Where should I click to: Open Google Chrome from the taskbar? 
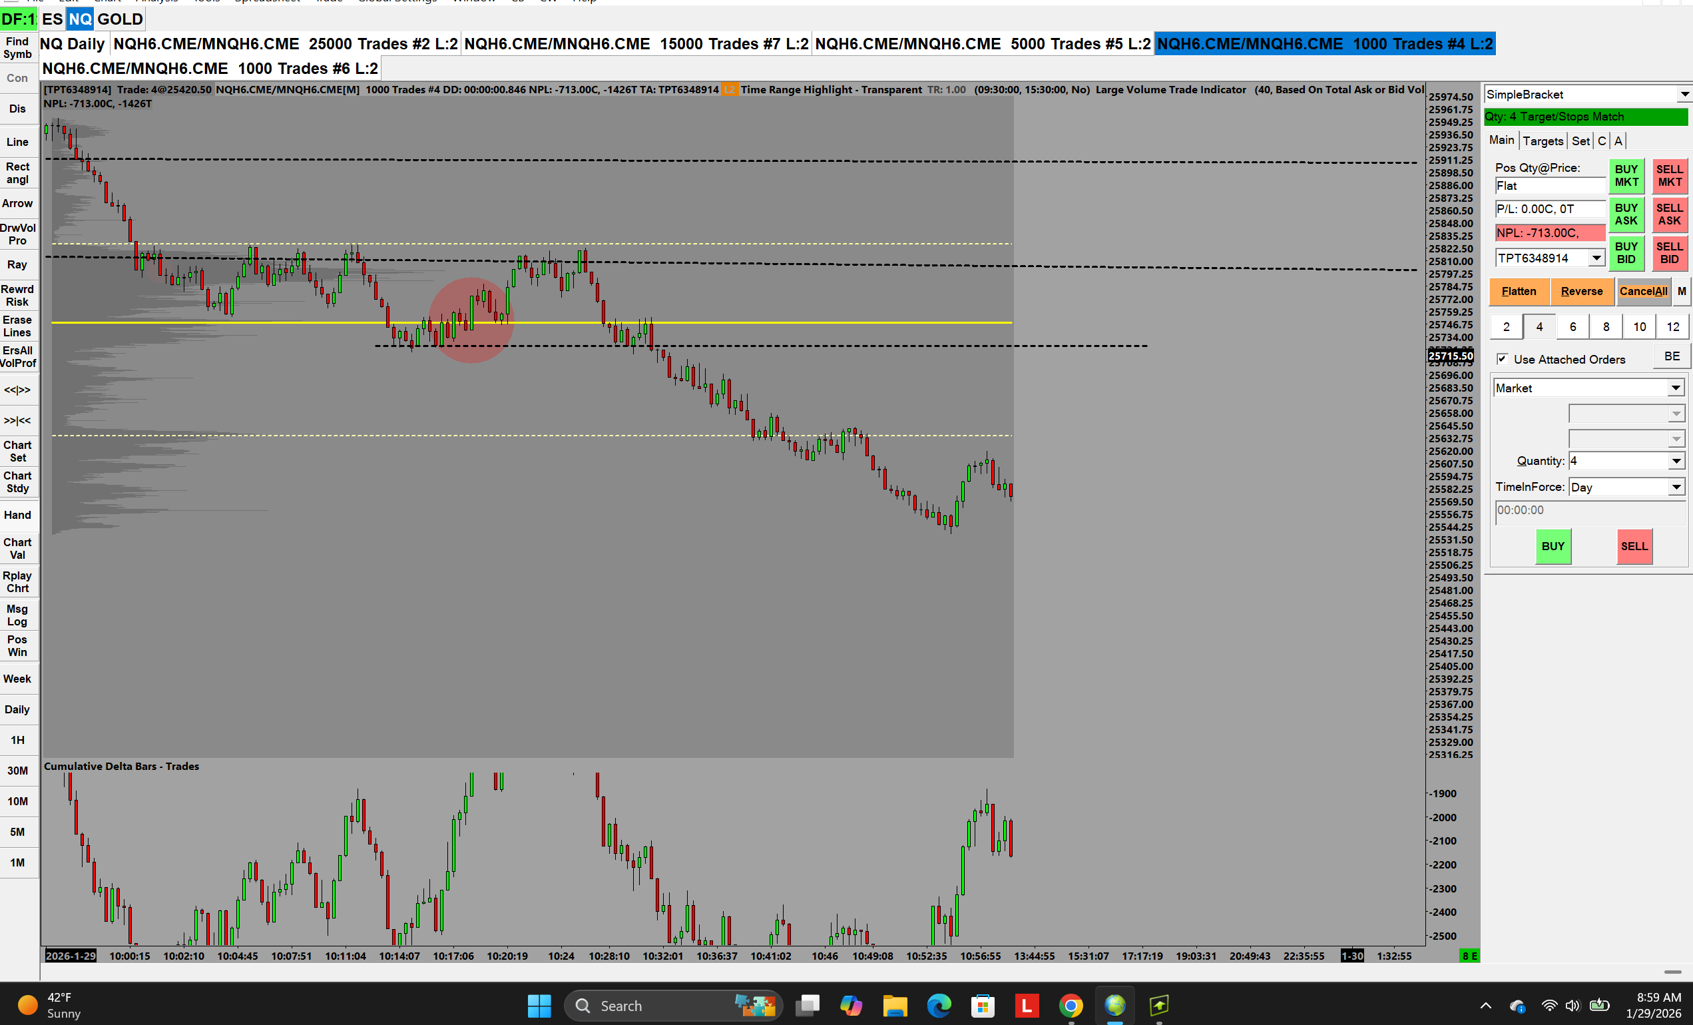click(1071, 1006)
